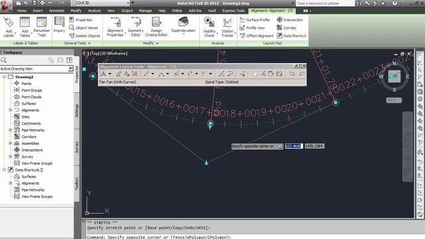Image resolution: width=425 pixels, height=239 pixels.
Task: Click the viewport label Top 2D Wireframe
Action: point(105,53)
